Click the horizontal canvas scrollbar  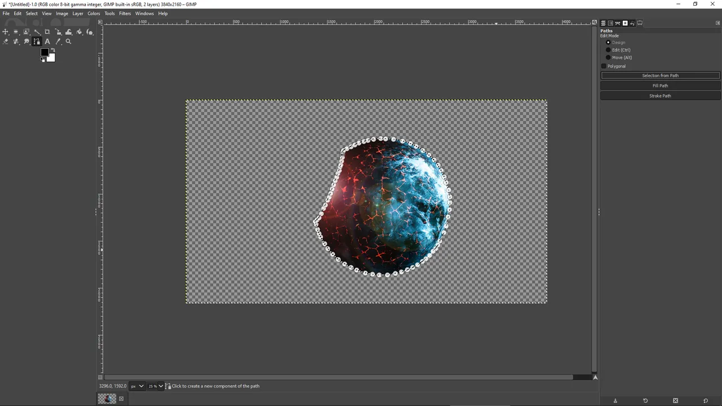coord(338,377)
